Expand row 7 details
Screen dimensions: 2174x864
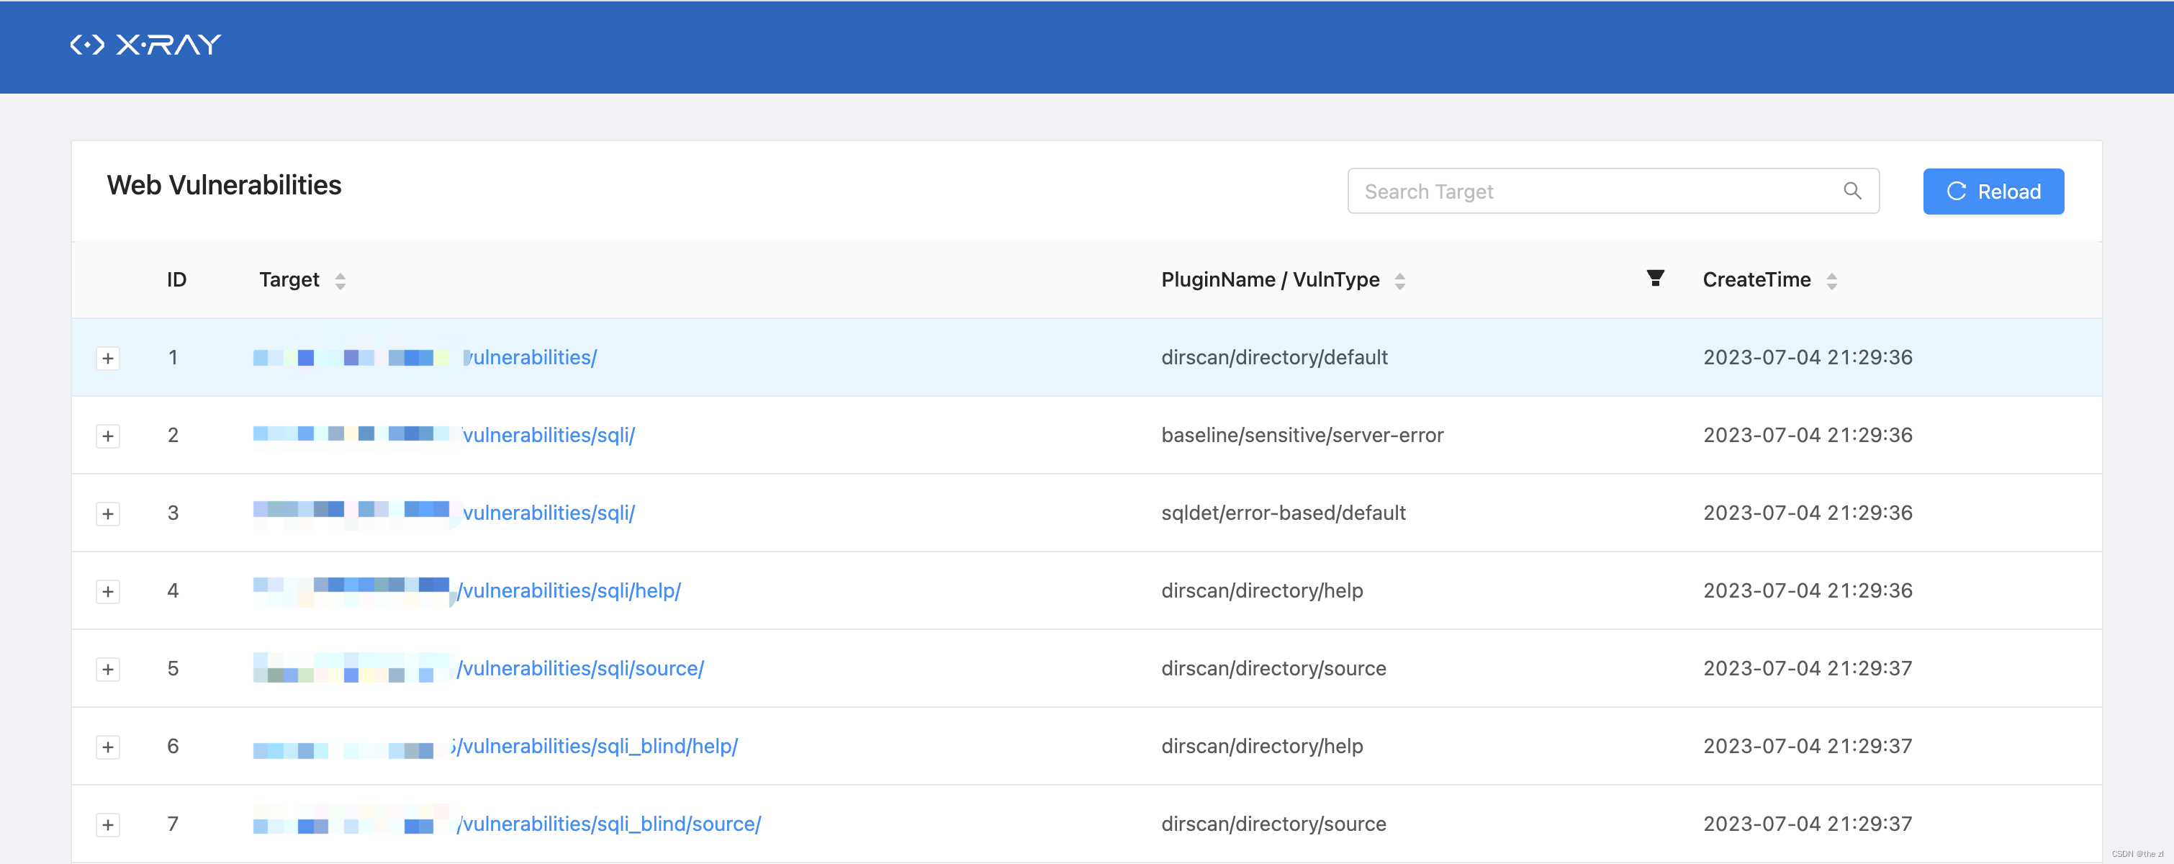[x=108, y=824]
